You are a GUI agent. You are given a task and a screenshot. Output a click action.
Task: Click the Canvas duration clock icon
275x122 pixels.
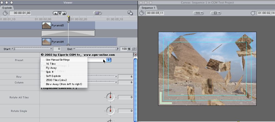142,13
